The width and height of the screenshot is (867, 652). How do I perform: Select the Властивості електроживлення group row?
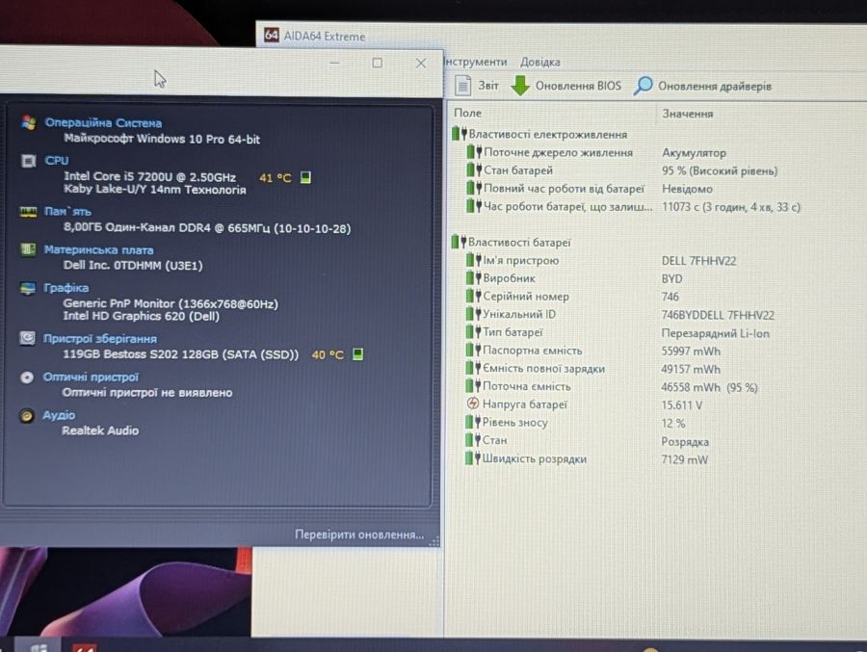(539, 135)
